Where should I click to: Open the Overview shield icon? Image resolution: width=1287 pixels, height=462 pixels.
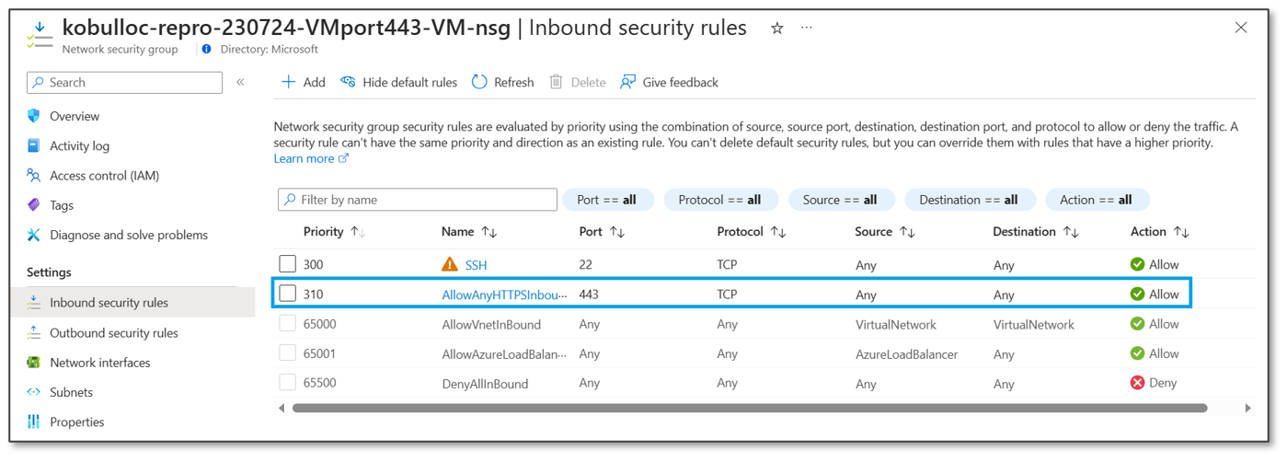tap(34, 116)
